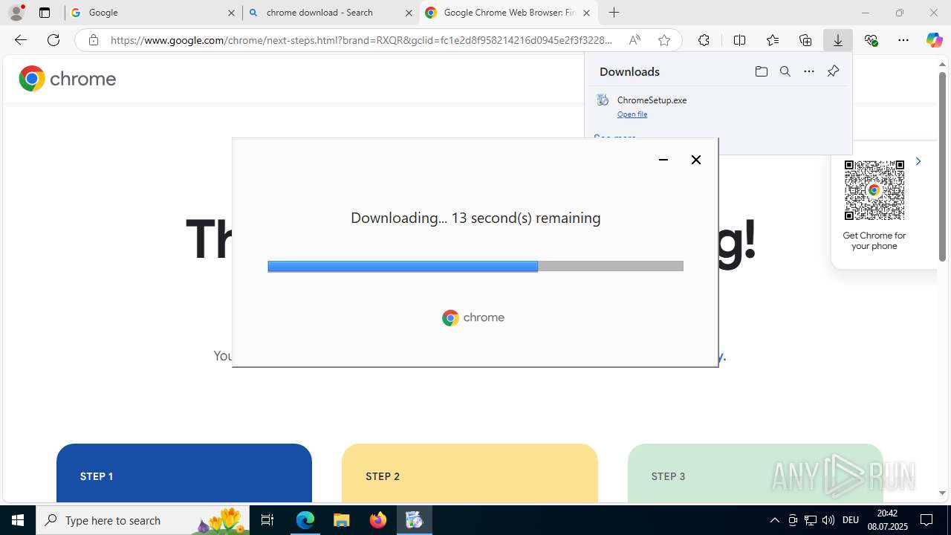Click the ChromeSetup.exe download entry
951x535 pixels.
(718, 106)
